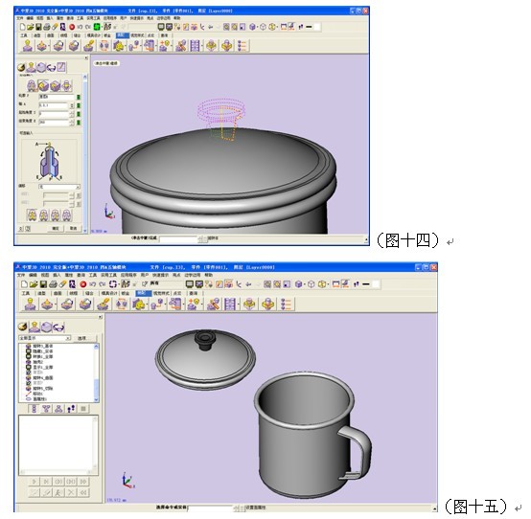Click command input box in 图十四 status bar
531x519 pixels.
(178, 239)
